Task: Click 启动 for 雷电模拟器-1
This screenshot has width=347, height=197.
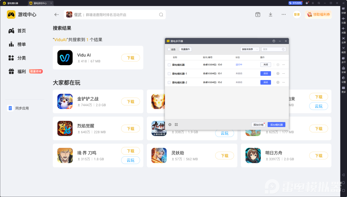Action: point(266,73)
